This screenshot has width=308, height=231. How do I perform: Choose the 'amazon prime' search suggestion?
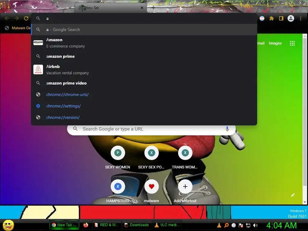144,56
